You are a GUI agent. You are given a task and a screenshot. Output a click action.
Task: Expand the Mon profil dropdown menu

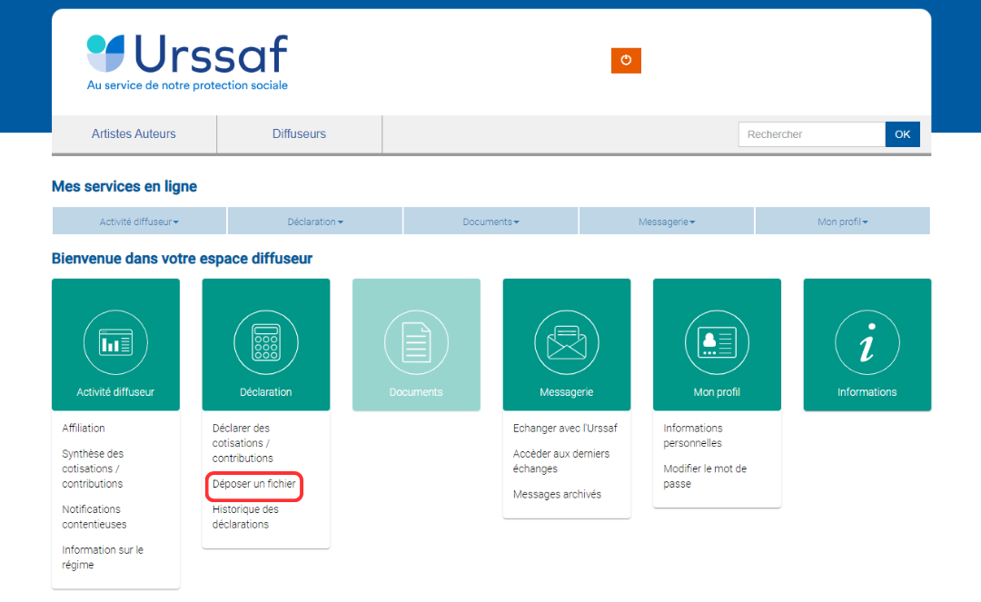pos(842,222)
